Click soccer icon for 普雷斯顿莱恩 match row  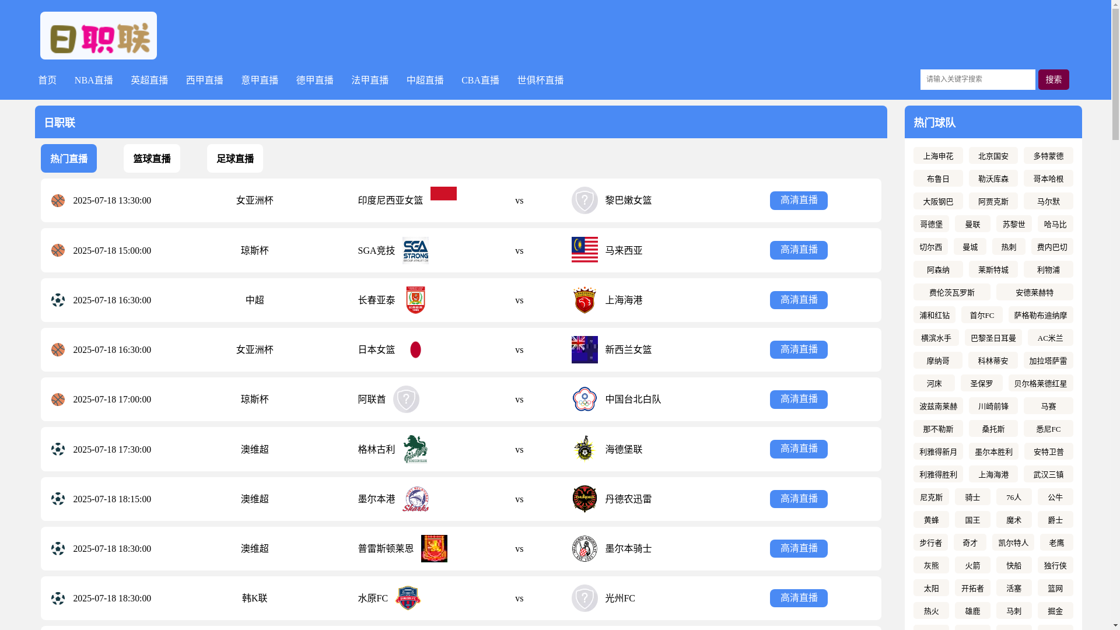pyautogui.click(x=58, y=548)
